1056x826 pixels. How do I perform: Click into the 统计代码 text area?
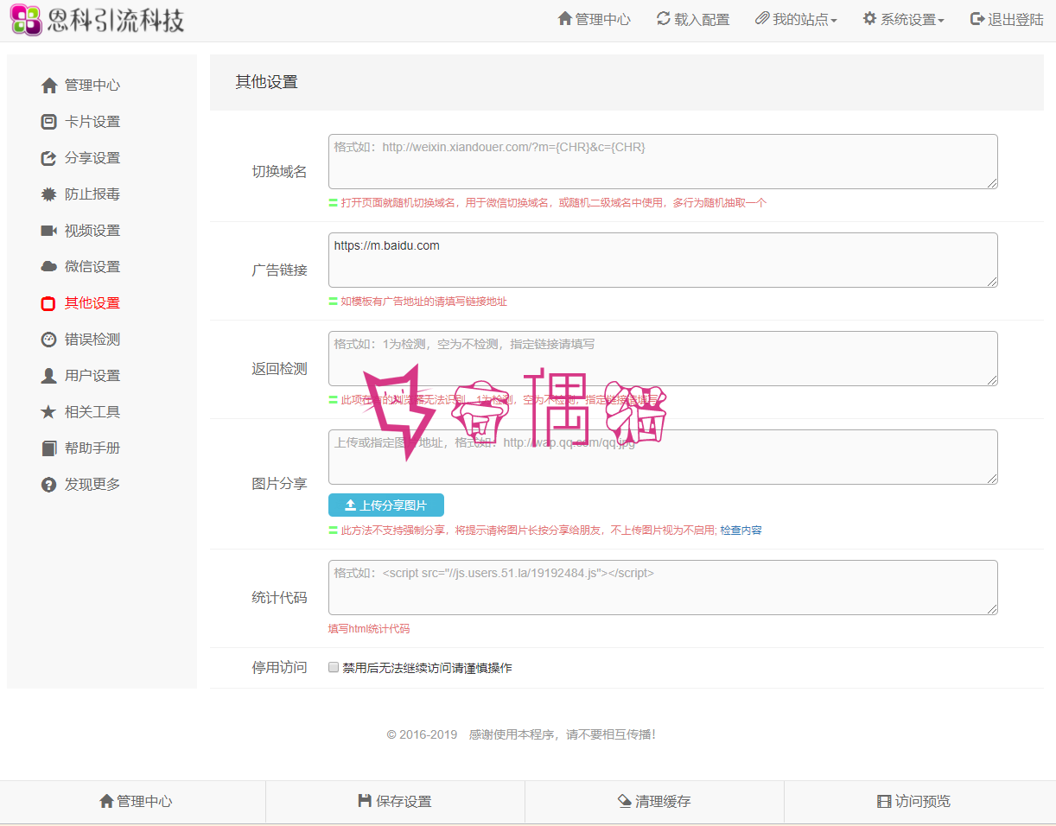[663, 588]
